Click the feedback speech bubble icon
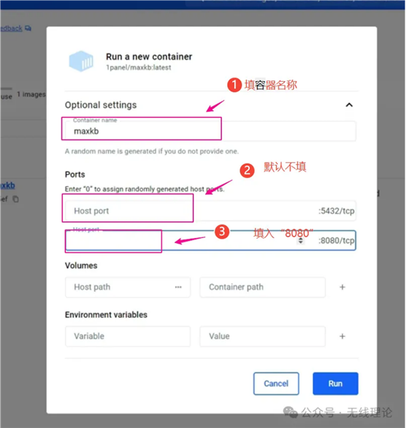The height and width of the screenshot is (428, 406). click(x=28, y=28)
